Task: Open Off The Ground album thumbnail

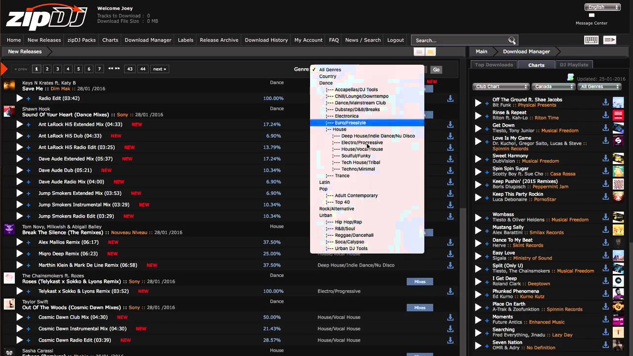Action: (x=618, y=102)
